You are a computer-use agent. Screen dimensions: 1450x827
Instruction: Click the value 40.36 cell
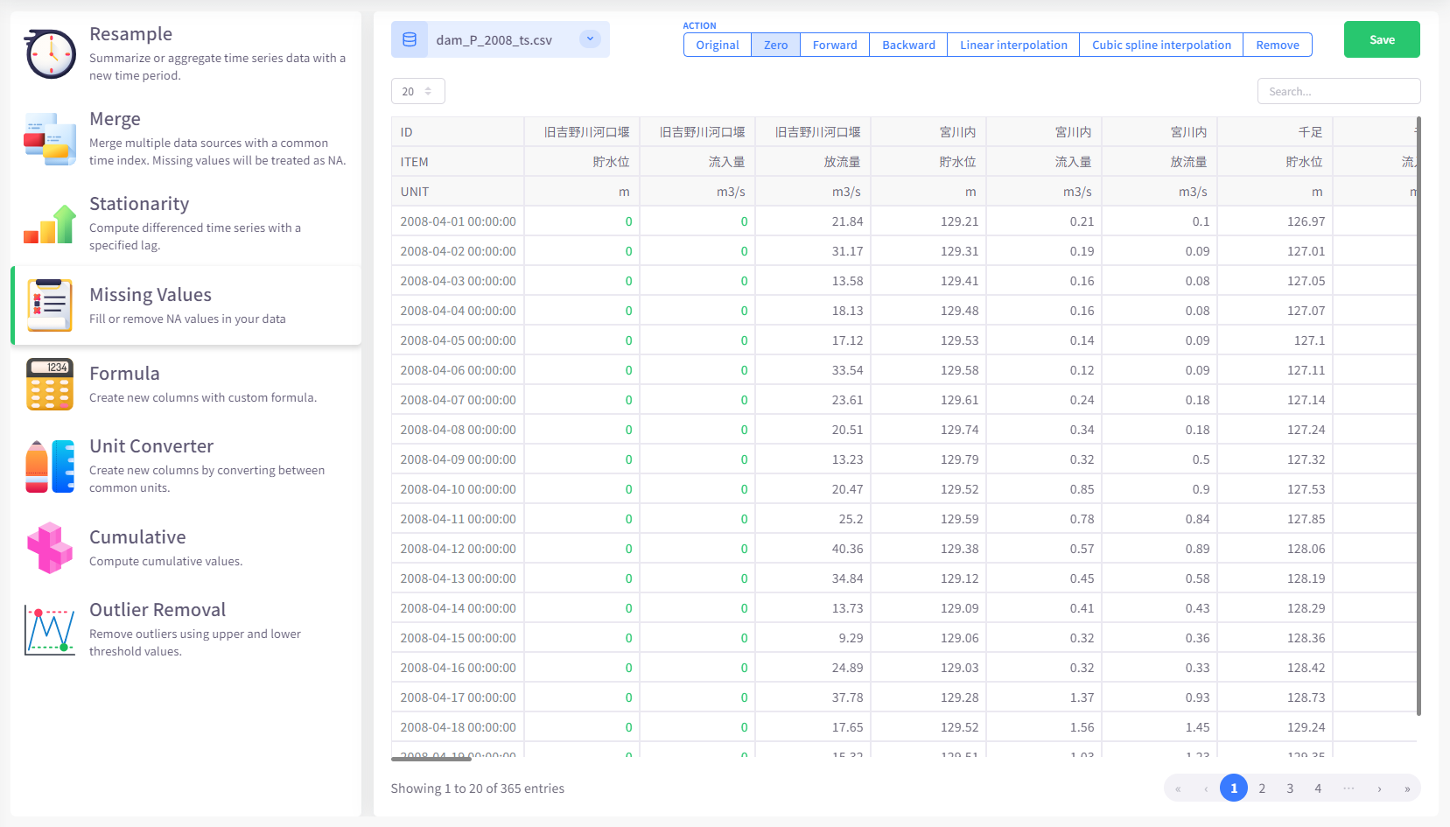(x=813, y=549)
